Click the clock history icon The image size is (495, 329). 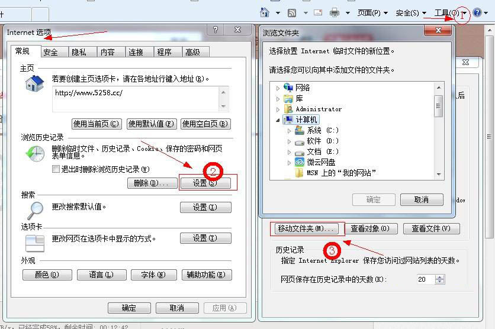pos(35,154)
